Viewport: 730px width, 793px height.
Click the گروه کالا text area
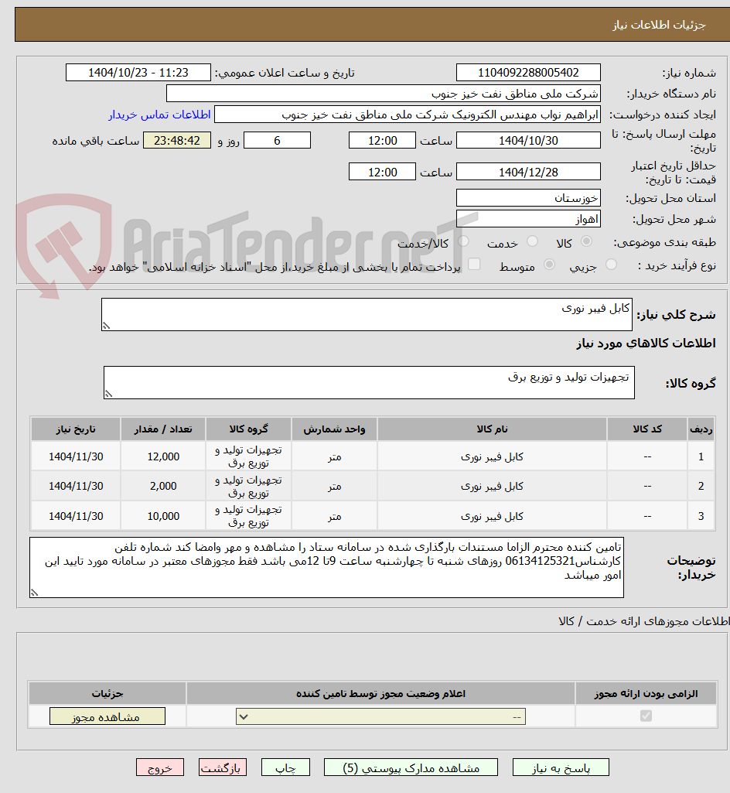[x=369, y=383]
